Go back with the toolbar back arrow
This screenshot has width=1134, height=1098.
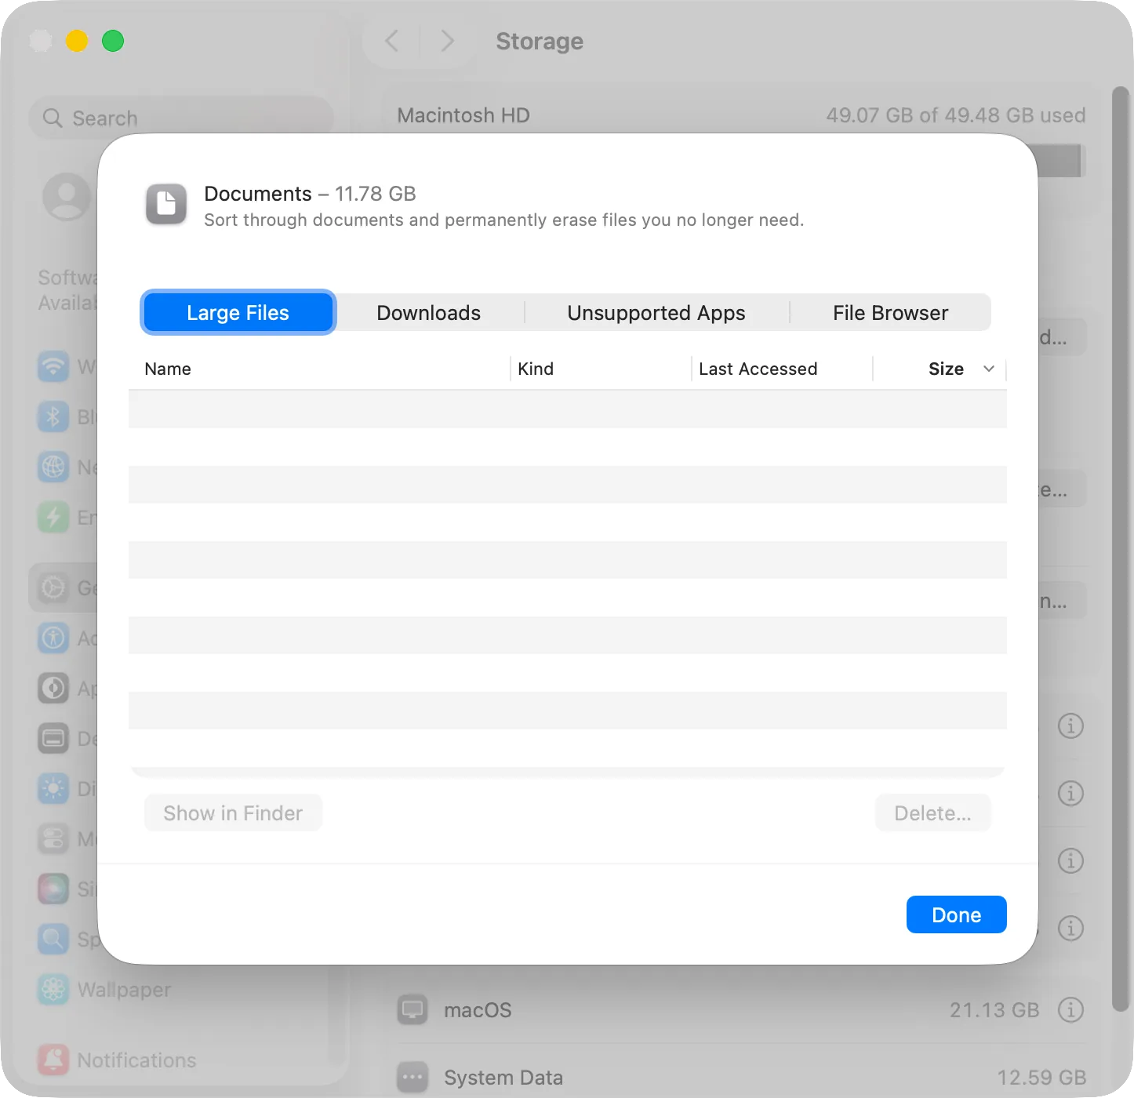pos(392,41)
